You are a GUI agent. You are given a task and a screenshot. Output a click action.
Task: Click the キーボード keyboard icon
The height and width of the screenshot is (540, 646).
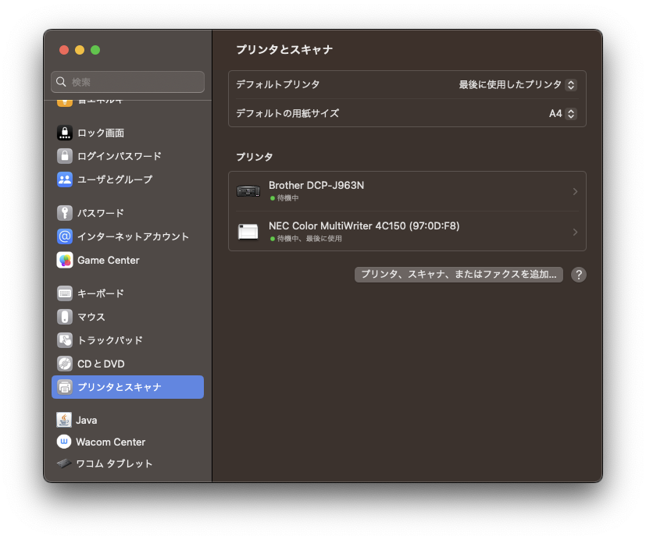[x=65, y=293]
